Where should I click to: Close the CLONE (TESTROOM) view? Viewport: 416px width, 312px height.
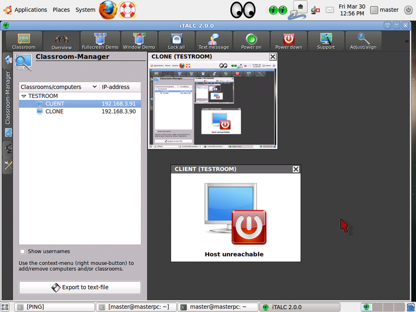point(273,57)
